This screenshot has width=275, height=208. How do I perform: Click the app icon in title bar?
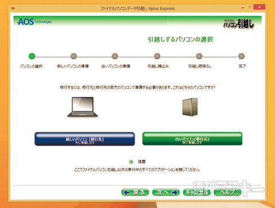[x=13, y=8]
